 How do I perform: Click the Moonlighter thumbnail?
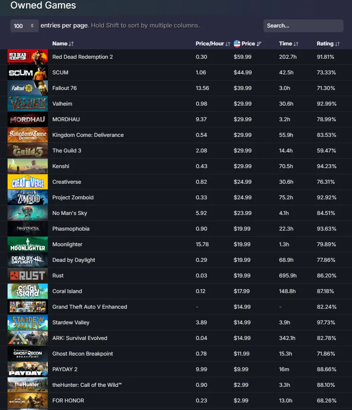pyautogui.click(x=28, y=244)
